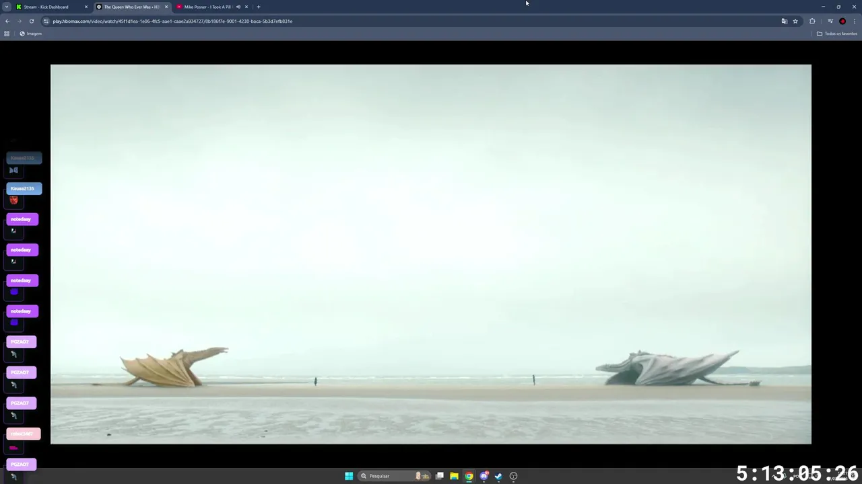View site information for play.hbomax.com

click(46, 21)
